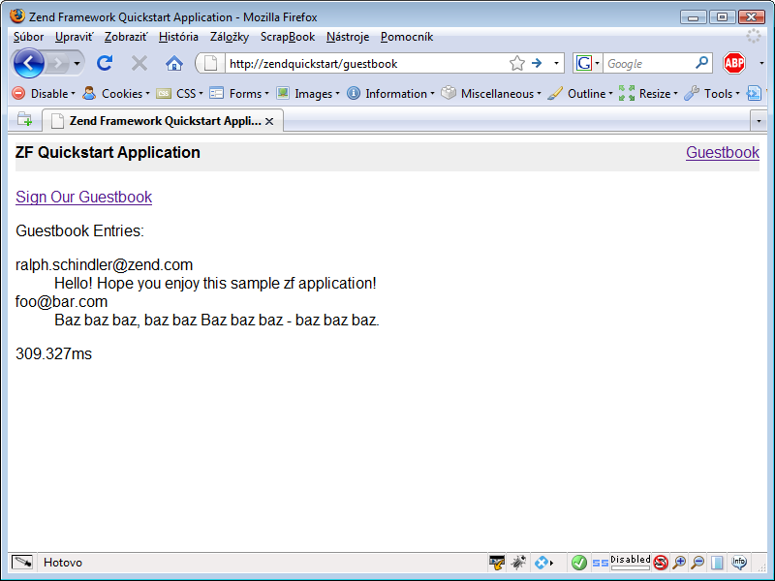Open the Pomocník menu
Image resolution: width=775 pixels, height=581 pixels.
point(407,37)
